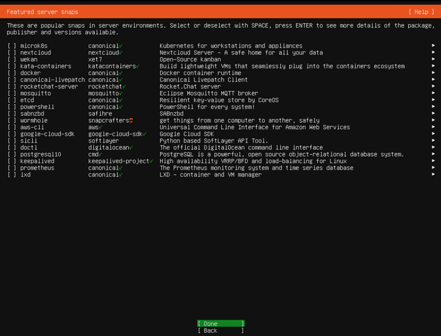Expand google-cloud-sdk row arrow
The height and width of the screenshot is (336, 441).
click(433, 134)
